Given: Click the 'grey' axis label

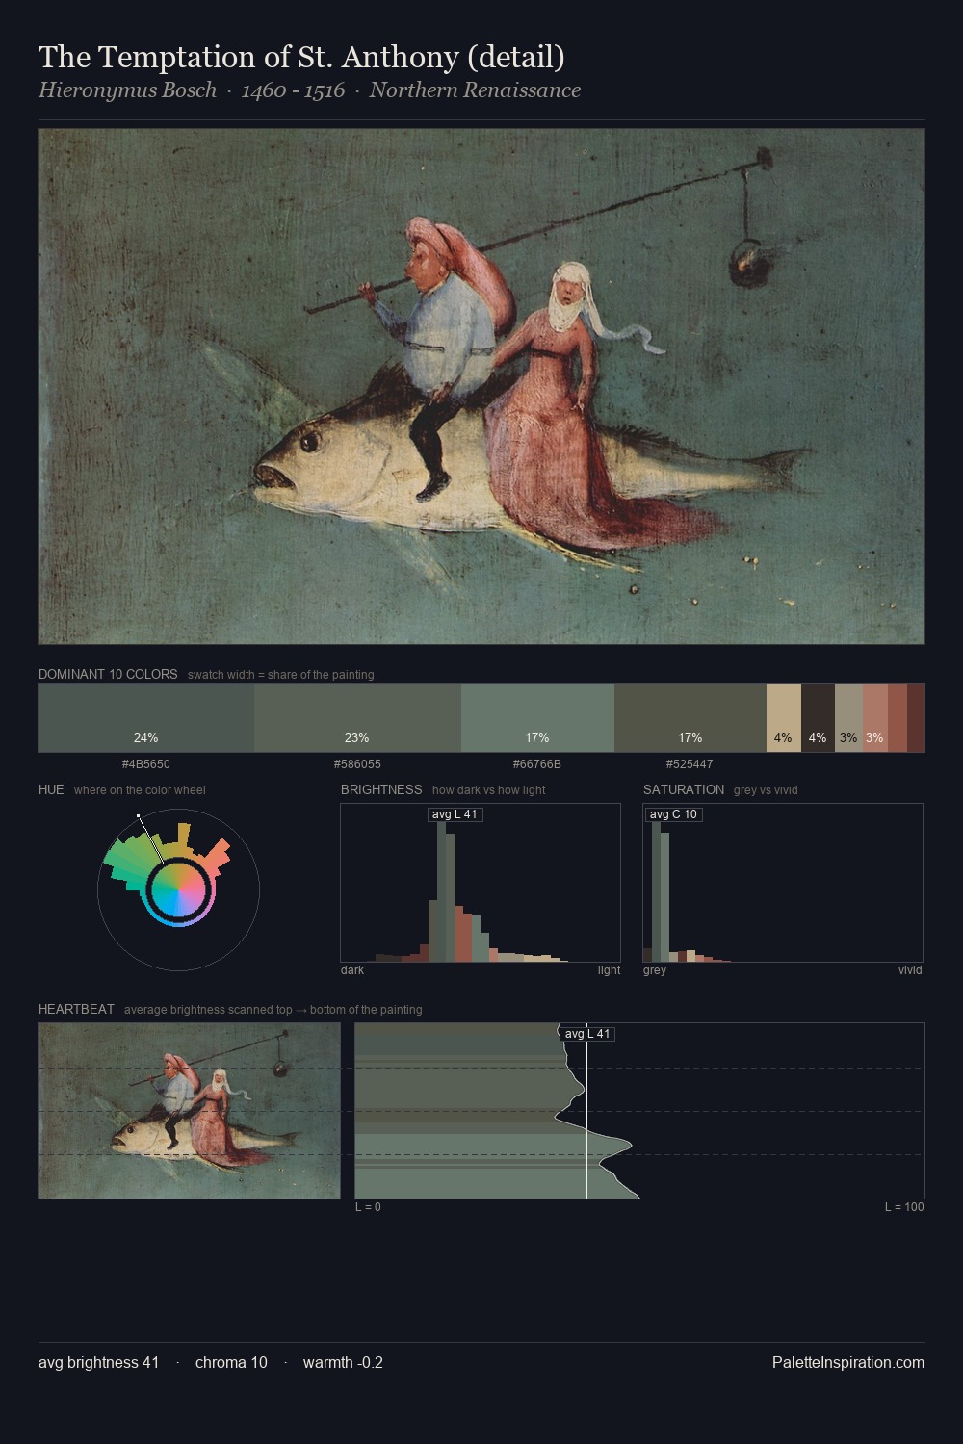Looking at the screenshot, I should [655, 970].
